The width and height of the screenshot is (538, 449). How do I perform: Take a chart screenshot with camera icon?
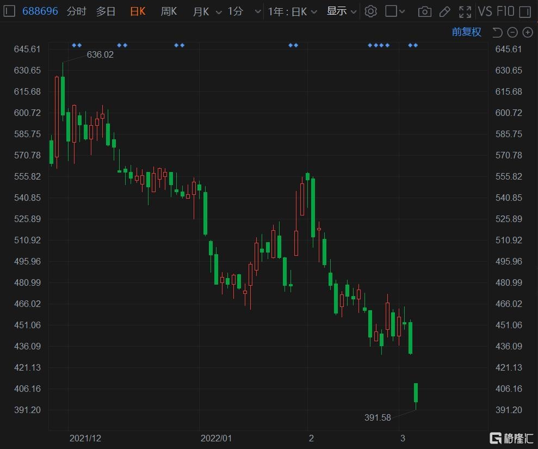click(425, 11)
